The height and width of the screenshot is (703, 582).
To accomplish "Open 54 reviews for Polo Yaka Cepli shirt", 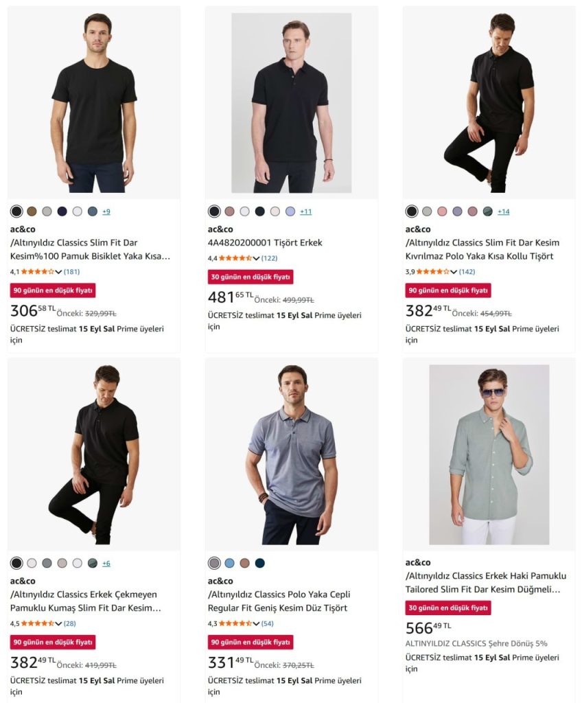I will coord(267,623).
